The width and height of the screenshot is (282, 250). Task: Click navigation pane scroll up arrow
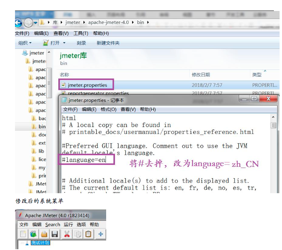49,52
